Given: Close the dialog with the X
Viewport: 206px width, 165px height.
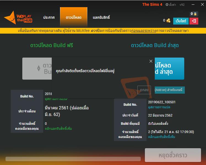Looking at the screenshot, I should click(x=151, y=61).
